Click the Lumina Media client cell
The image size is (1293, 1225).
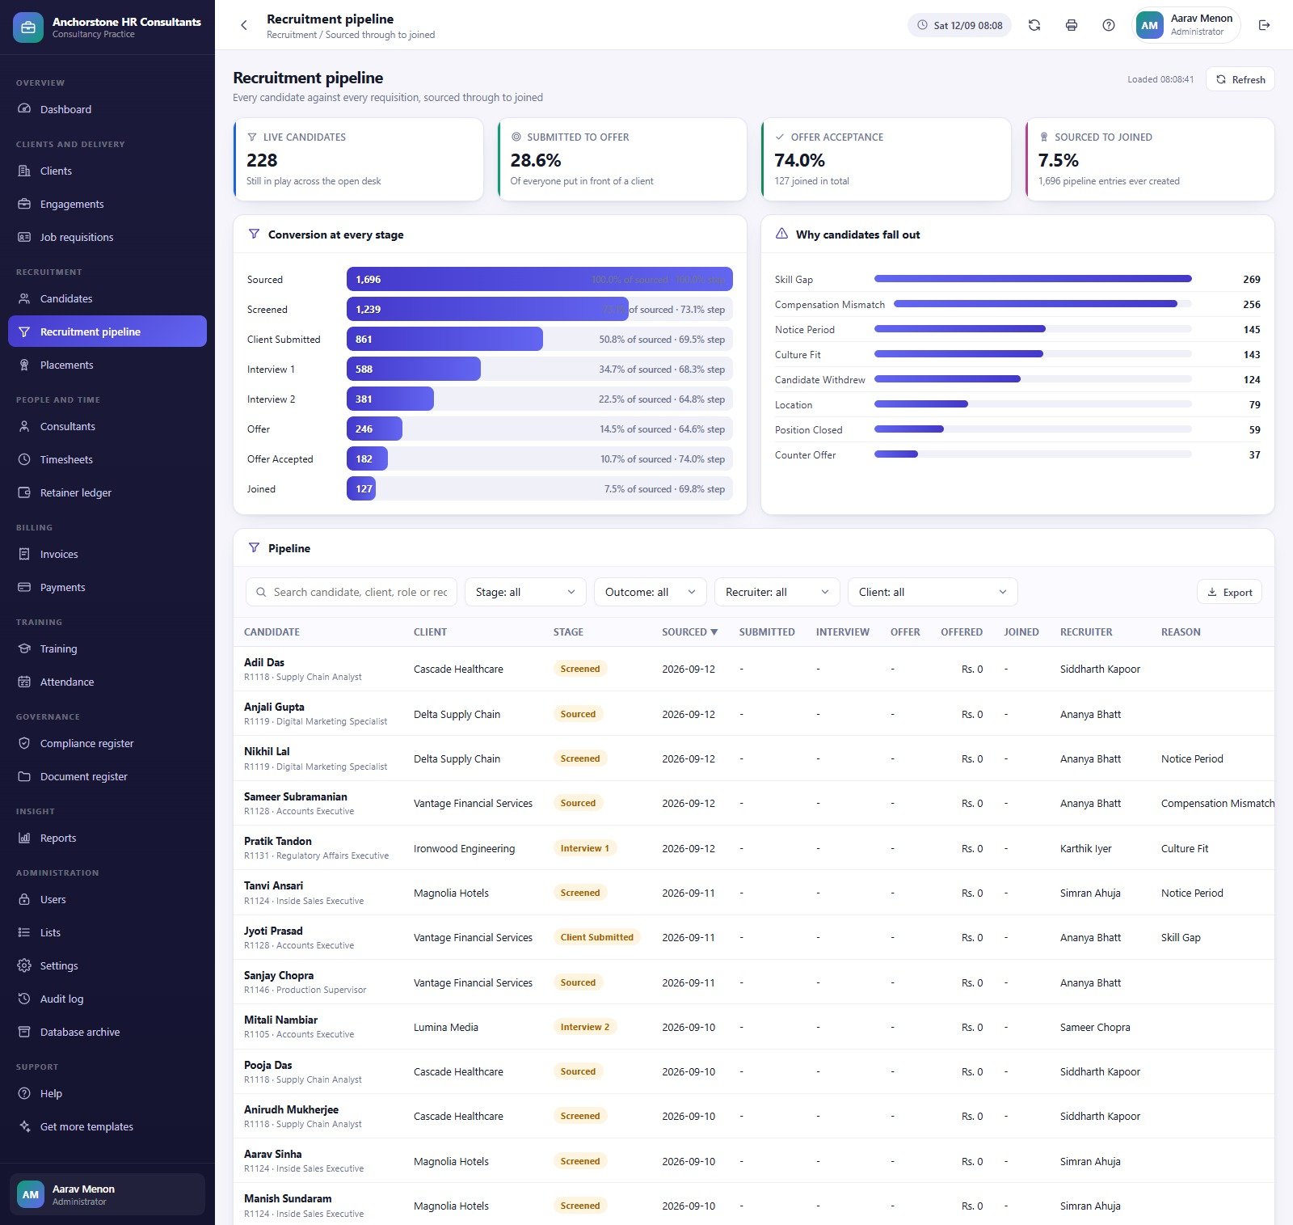(446, 1027)
